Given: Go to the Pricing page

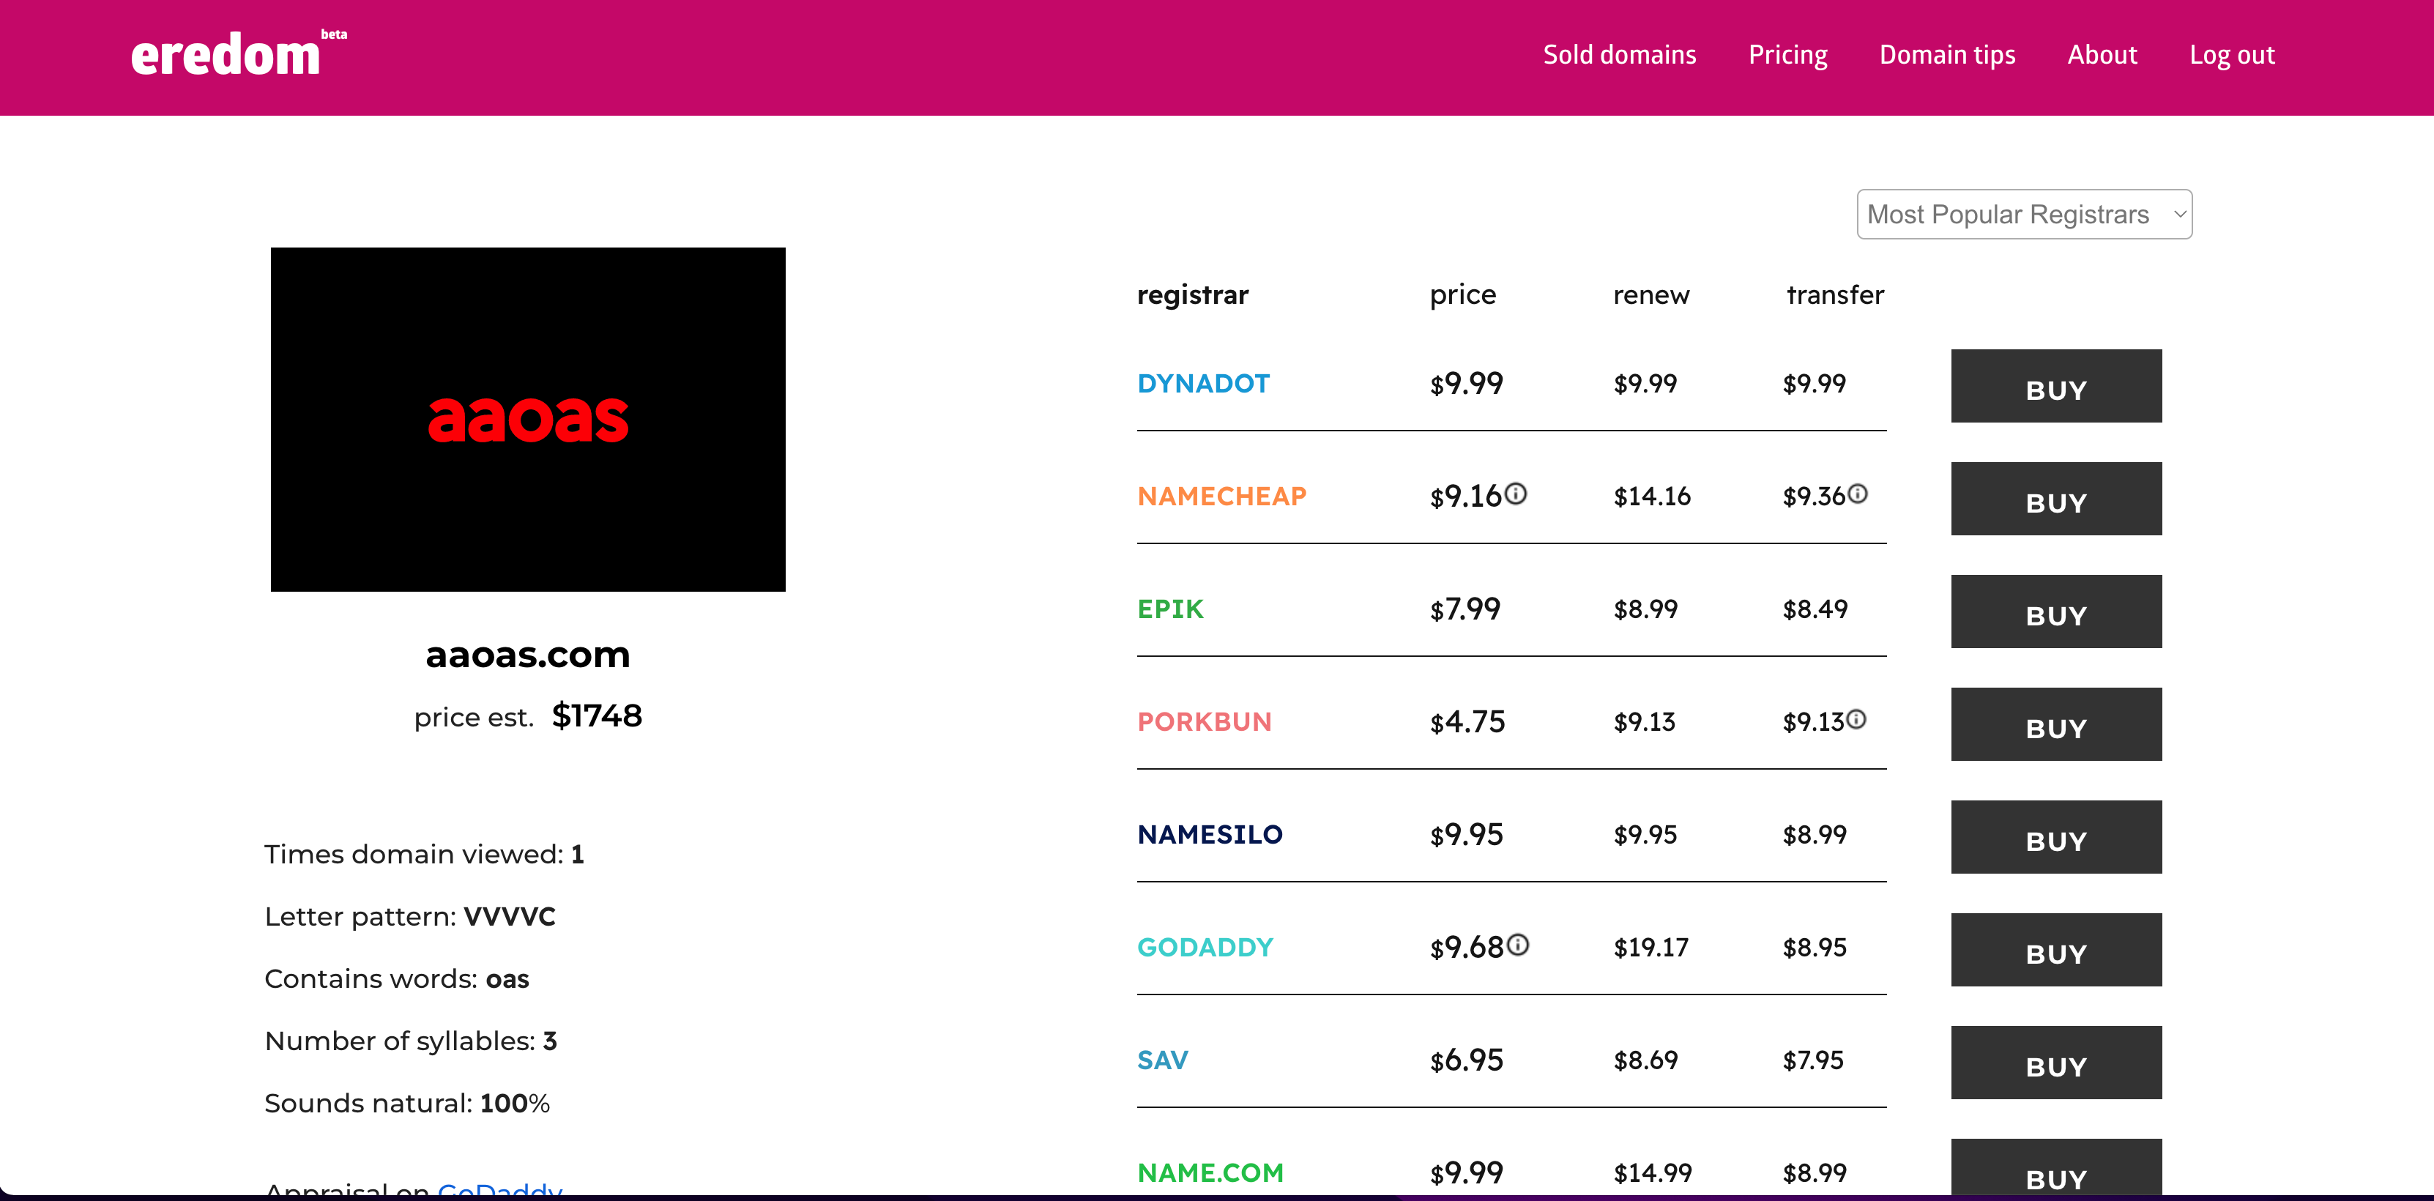Looking at the screenshot, I should point(1787,55).
